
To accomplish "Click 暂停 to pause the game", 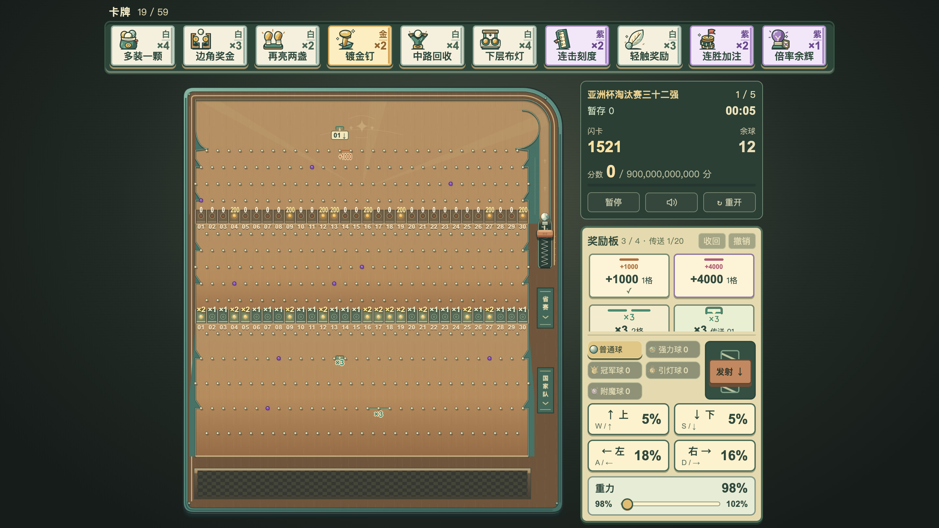I will tap(614, 202).
